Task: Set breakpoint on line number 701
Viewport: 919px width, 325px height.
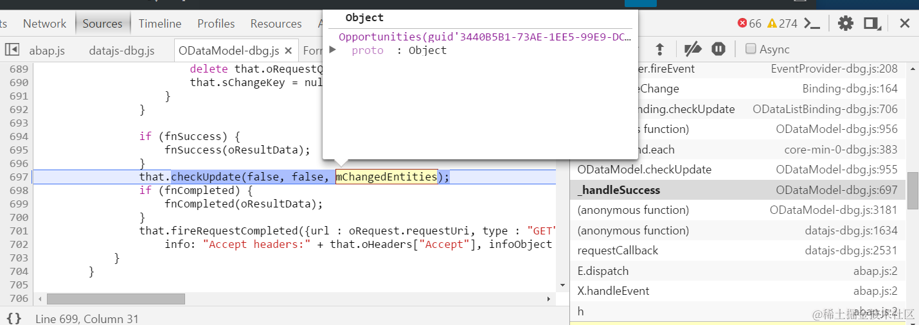Action: point(19,231)
